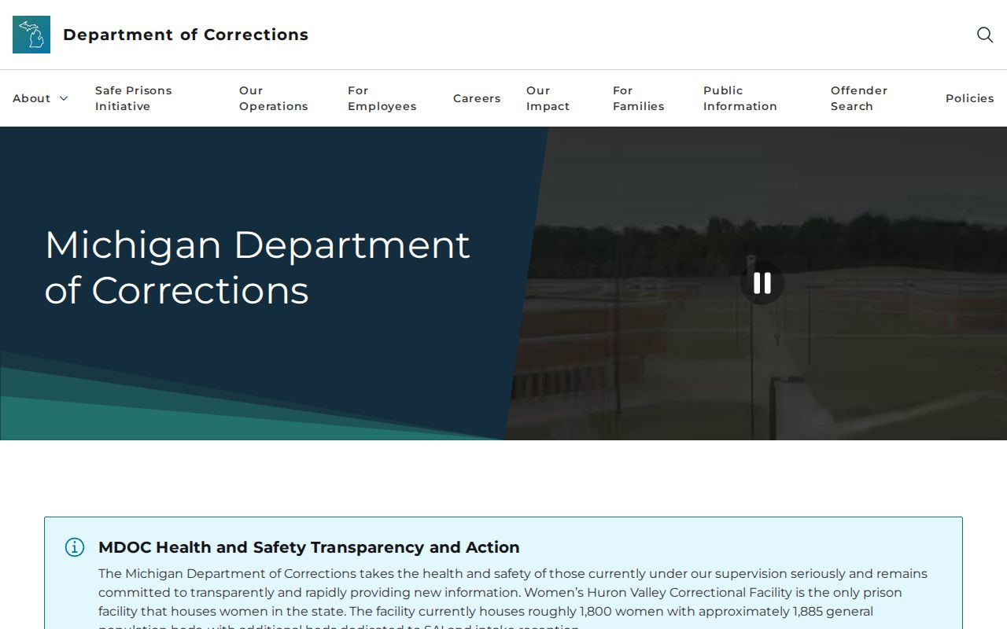Open the Safe Prisons Initiative menu
The width and height of the screenshot is (1007, 629).
coord(134,98)
